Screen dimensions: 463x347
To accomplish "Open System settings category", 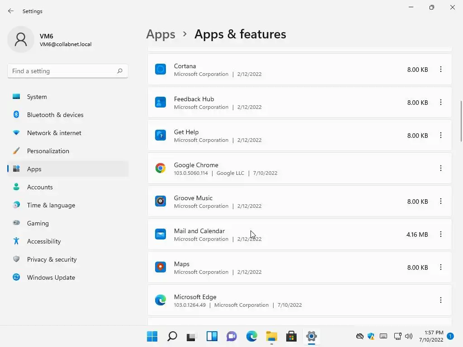I will click(x=68, y=97).
